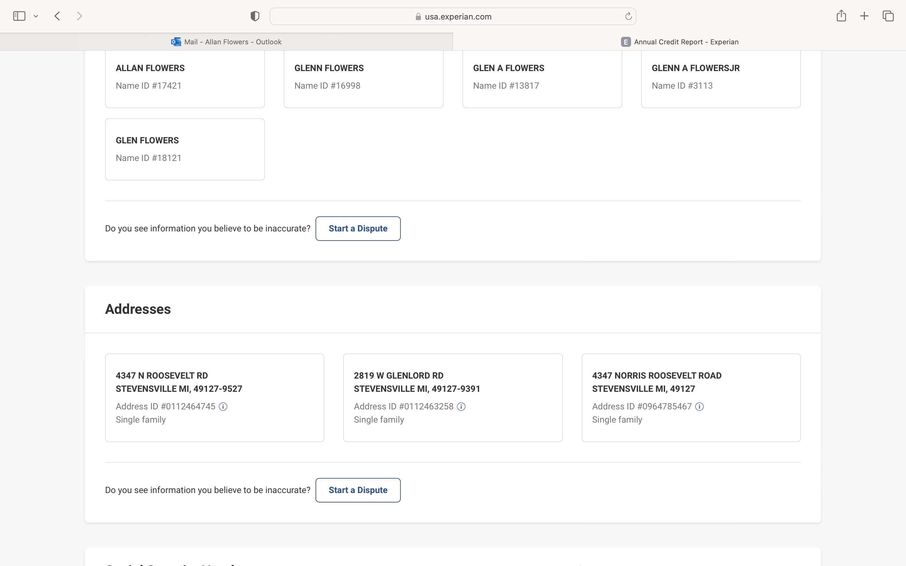
Task: Click Name ID #17421 text
Action: 148,86
